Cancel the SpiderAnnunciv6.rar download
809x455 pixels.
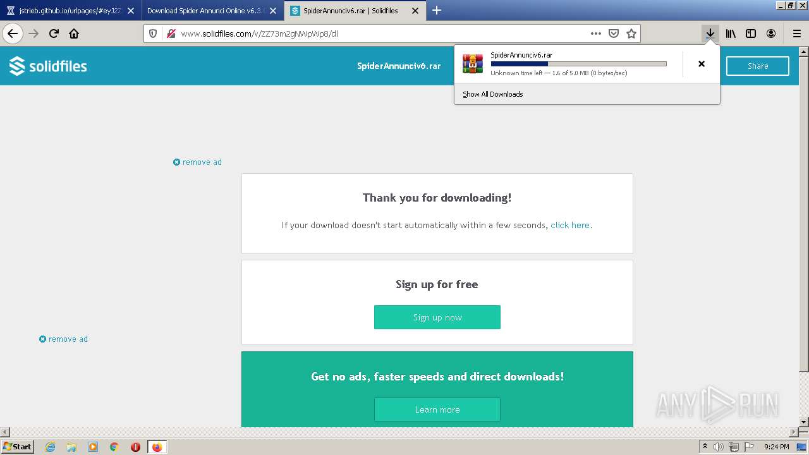click(702, 64)
